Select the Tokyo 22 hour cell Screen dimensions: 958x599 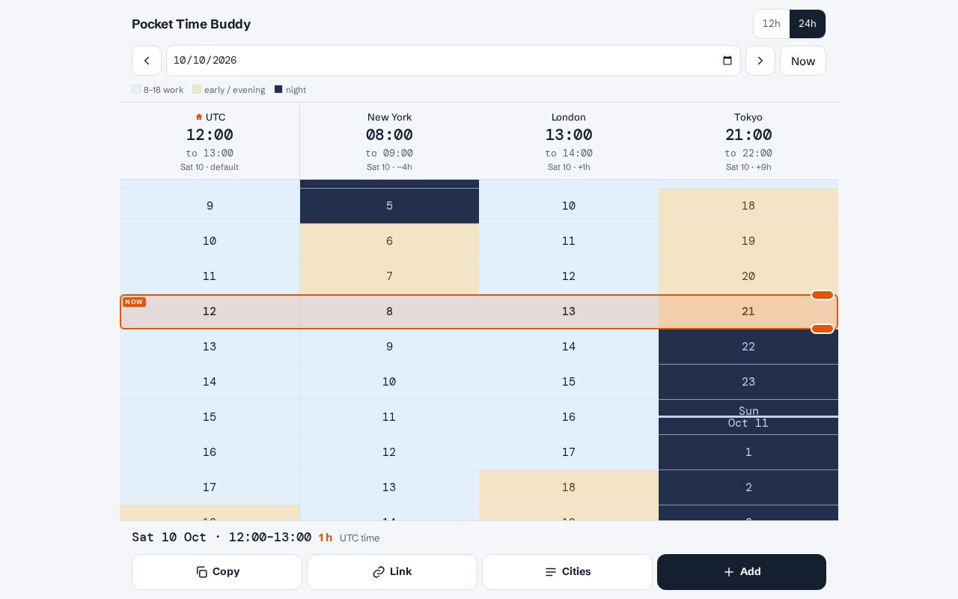point(748,347)
